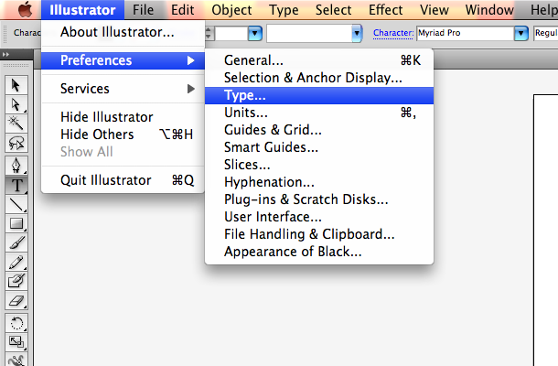Screen dimensions: 558x366
Task: Open Appearance of Black... preferences
Action: coord(319,252)
